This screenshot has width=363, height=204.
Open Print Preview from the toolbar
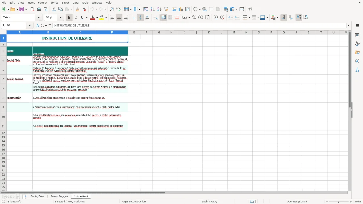[x=46, y=9]
